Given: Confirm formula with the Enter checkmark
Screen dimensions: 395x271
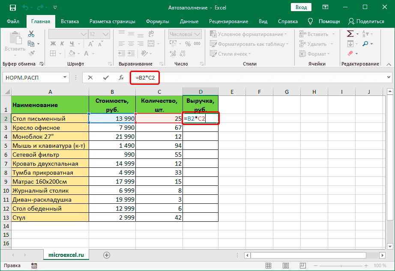Looking at the screenshot, I should (106, 77).
